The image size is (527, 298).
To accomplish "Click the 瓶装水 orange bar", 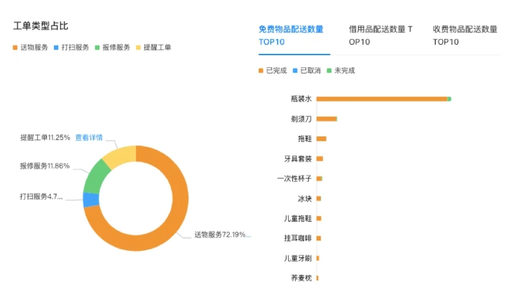I will pyautogui.click(x=381, y=99).
